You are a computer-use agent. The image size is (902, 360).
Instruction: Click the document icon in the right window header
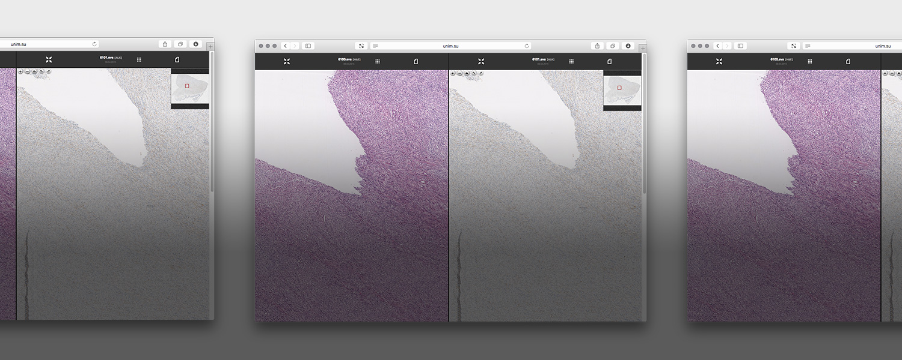[848, 61]
